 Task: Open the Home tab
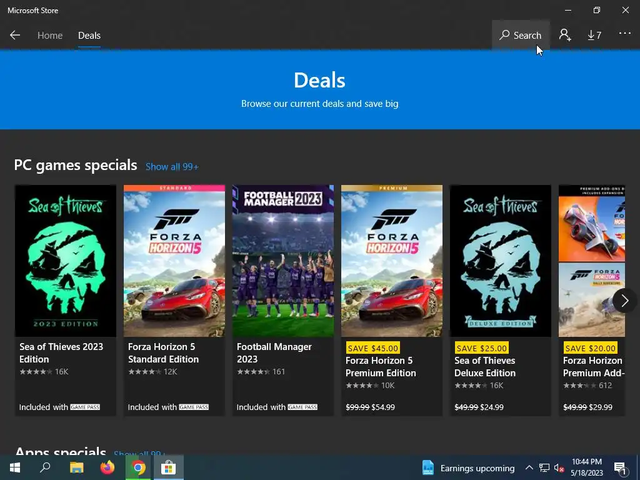[50, 36]
